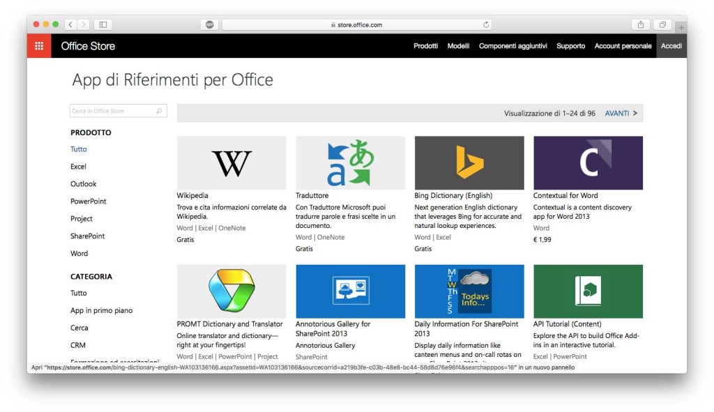The width and height of the screenshot is (714, 412).
Task: Click the Safari page reload icon
Action: click(486, 24)
